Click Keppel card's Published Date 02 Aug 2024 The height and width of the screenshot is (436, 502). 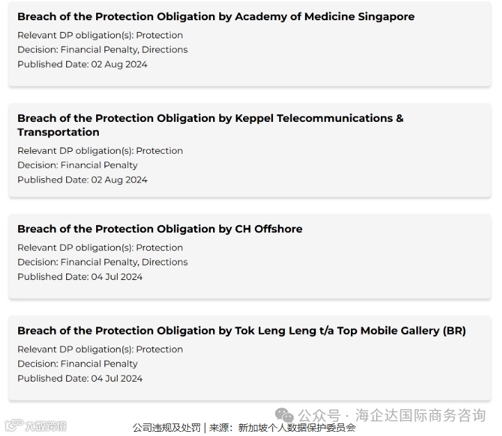(82, 180)
